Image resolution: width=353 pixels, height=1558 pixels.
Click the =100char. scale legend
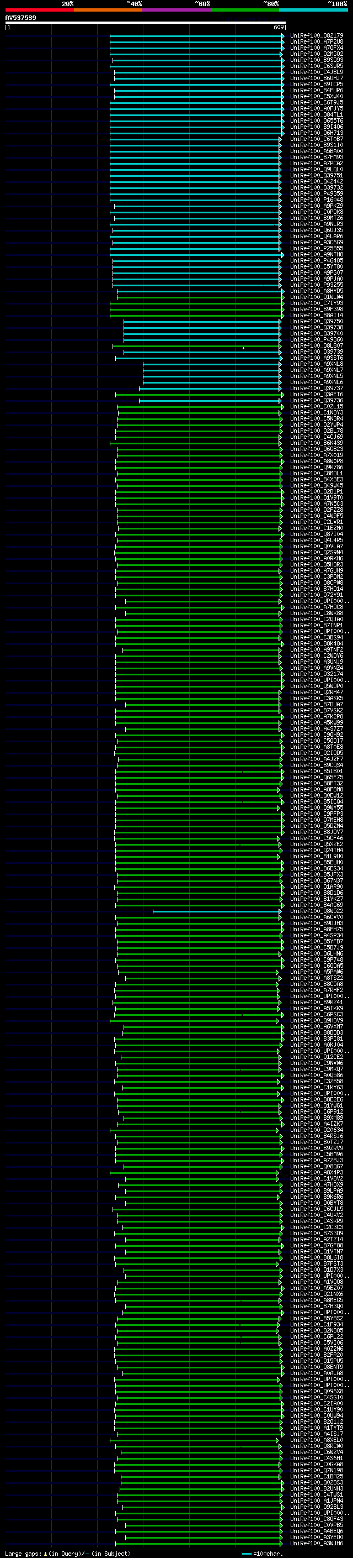coord(263,1554)
